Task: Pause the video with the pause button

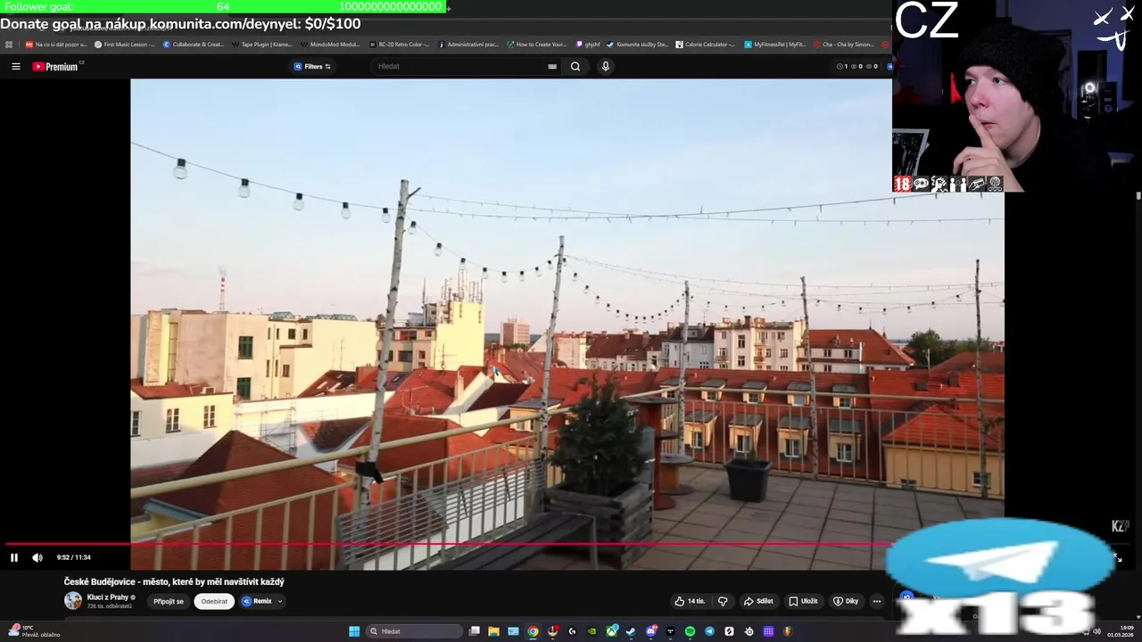Action: (x=14, y=557)
